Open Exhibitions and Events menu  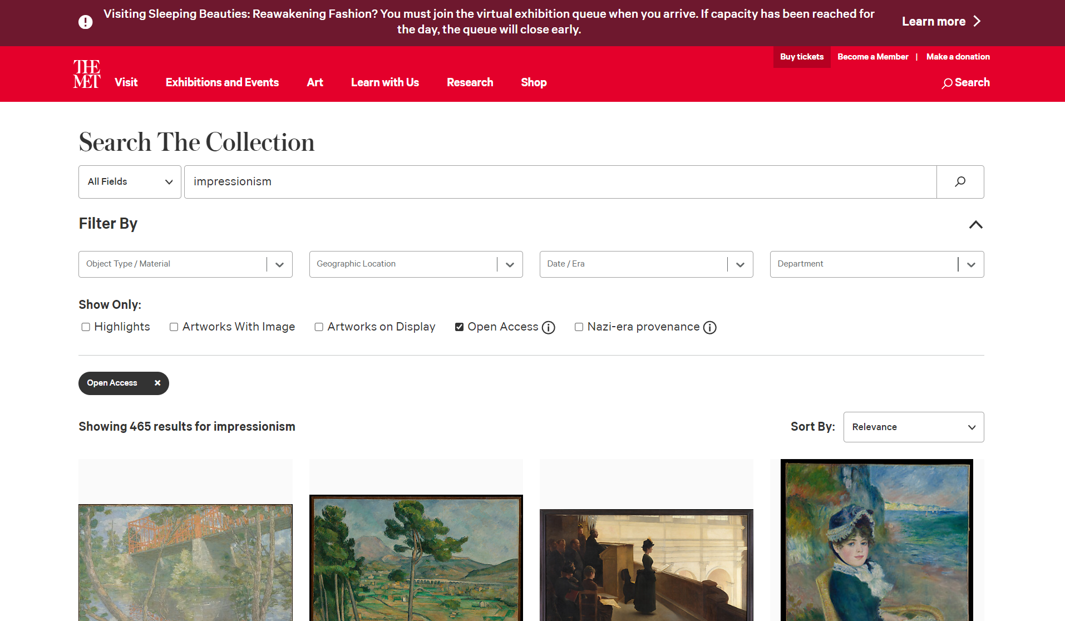(222, 82)
